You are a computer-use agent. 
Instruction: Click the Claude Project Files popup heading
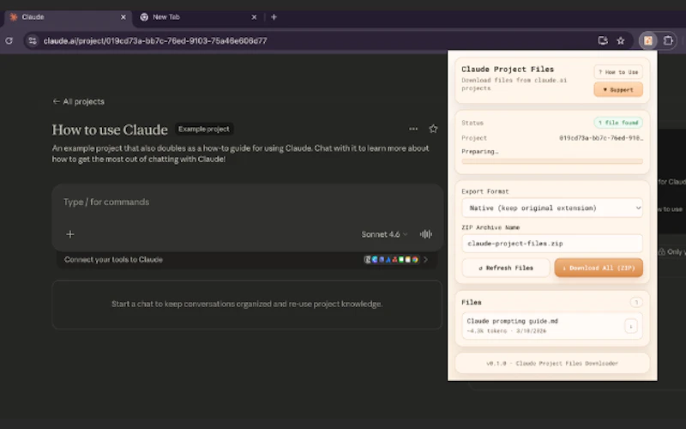[508, 69]
